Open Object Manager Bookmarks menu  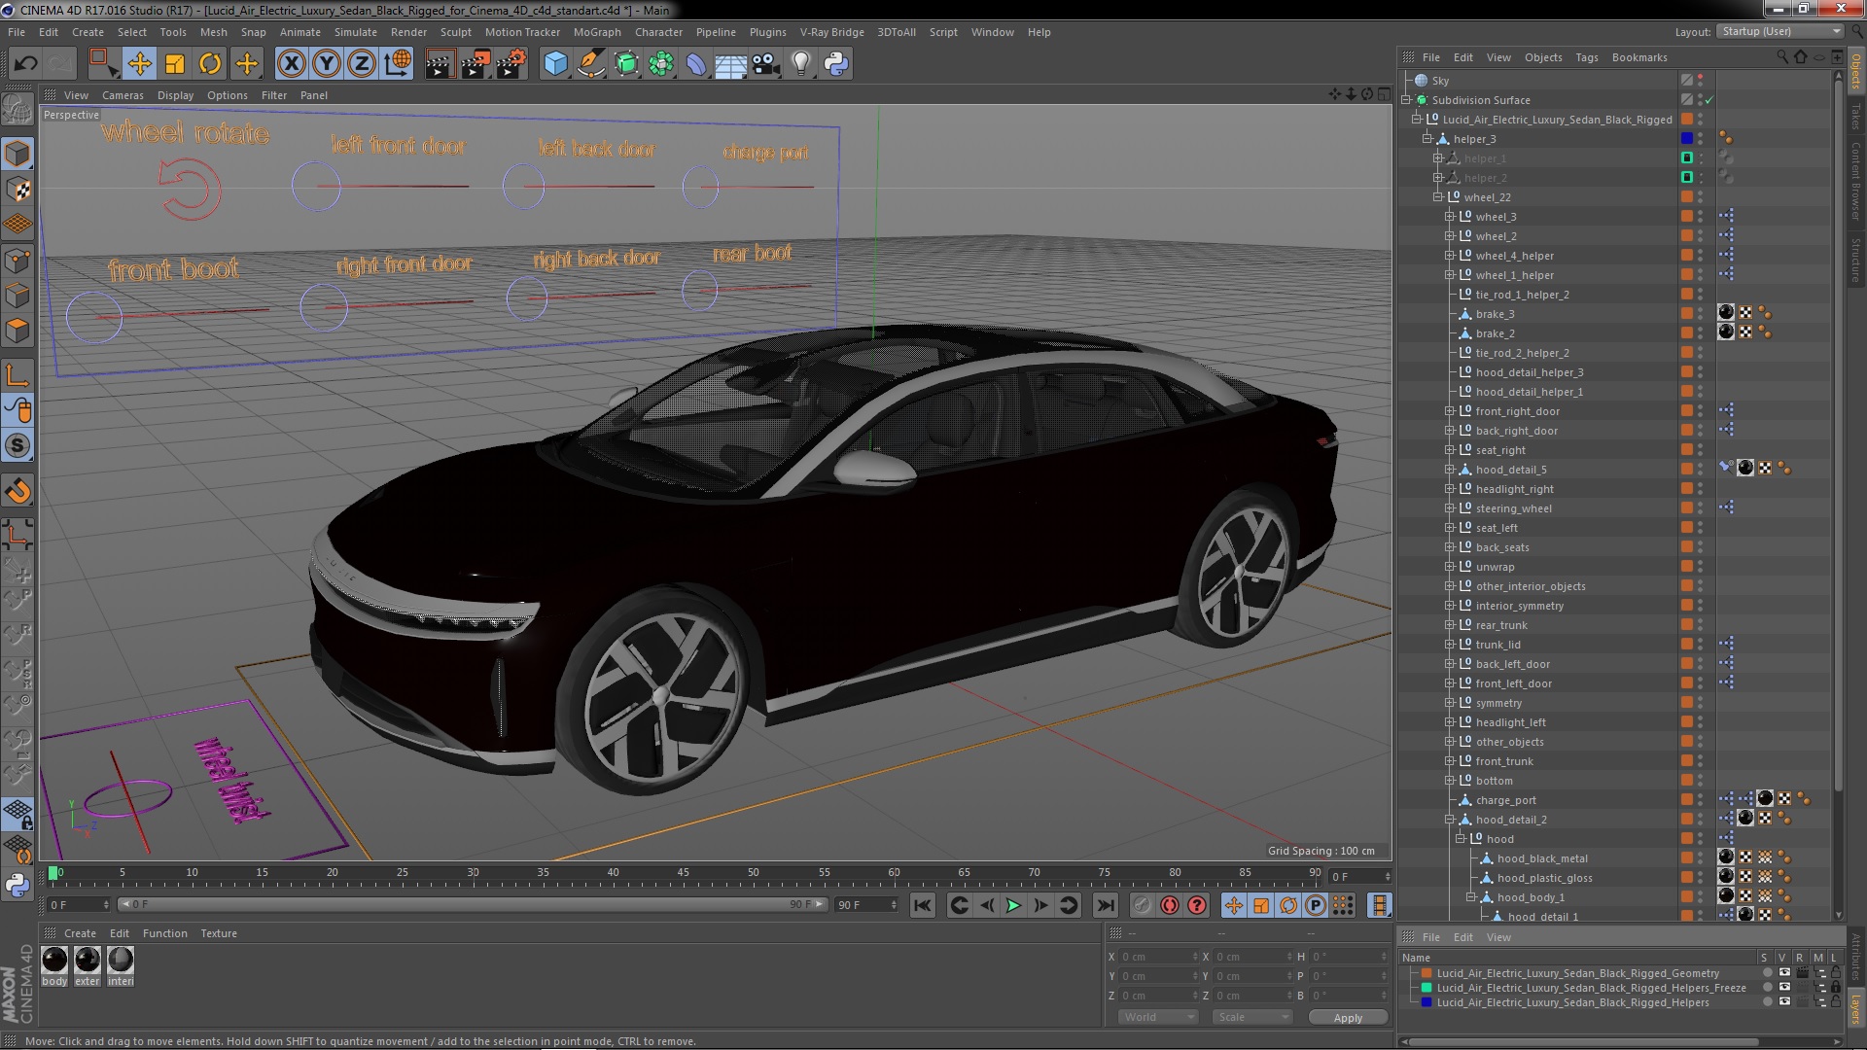coord(1638,57)
